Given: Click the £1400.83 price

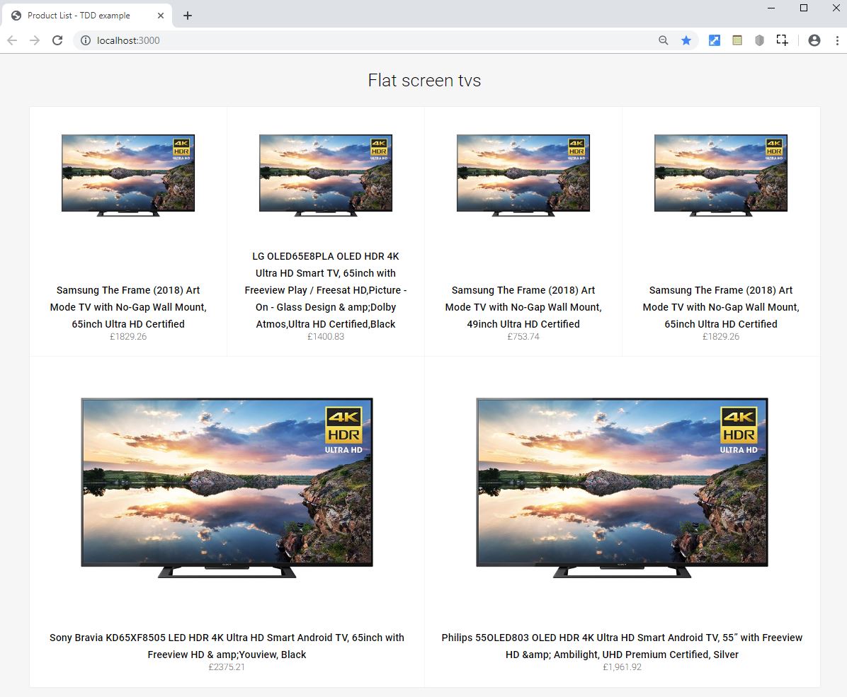Looking at the screenshot, I should click(x=326, y=336).
